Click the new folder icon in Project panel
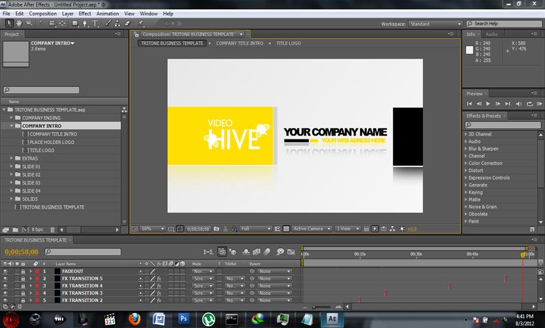 click(15, 229)
